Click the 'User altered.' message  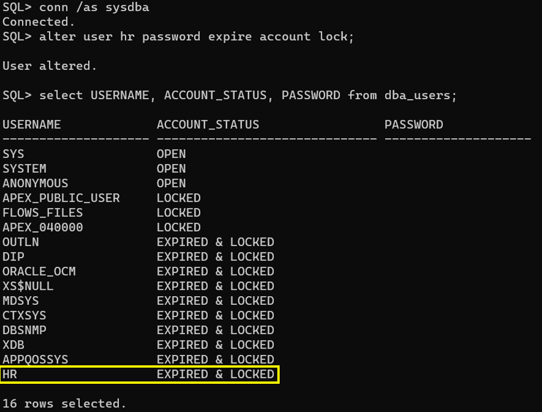[x=50, y=66]
